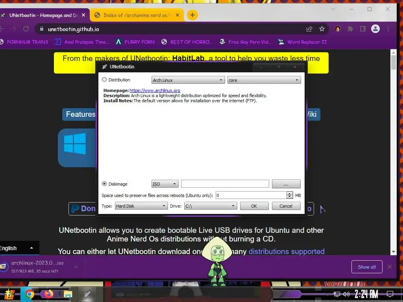Select the Diskimage radio button

(104, 184)
